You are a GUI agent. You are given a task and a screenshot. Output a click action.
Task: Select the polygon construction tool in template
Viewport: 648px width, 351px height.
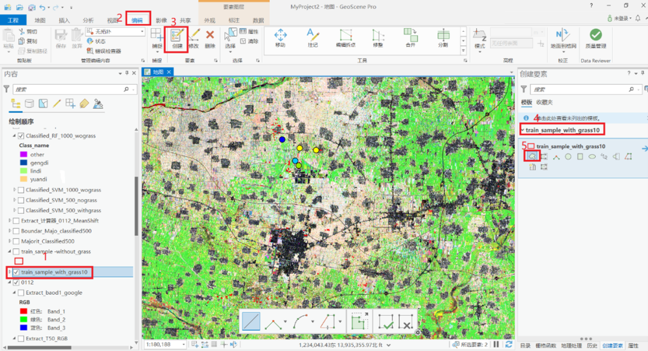[x=531, y=156]
